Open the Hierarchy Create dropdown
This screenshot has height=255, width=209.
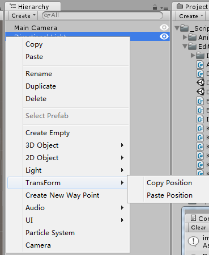(x=23, y=16)
